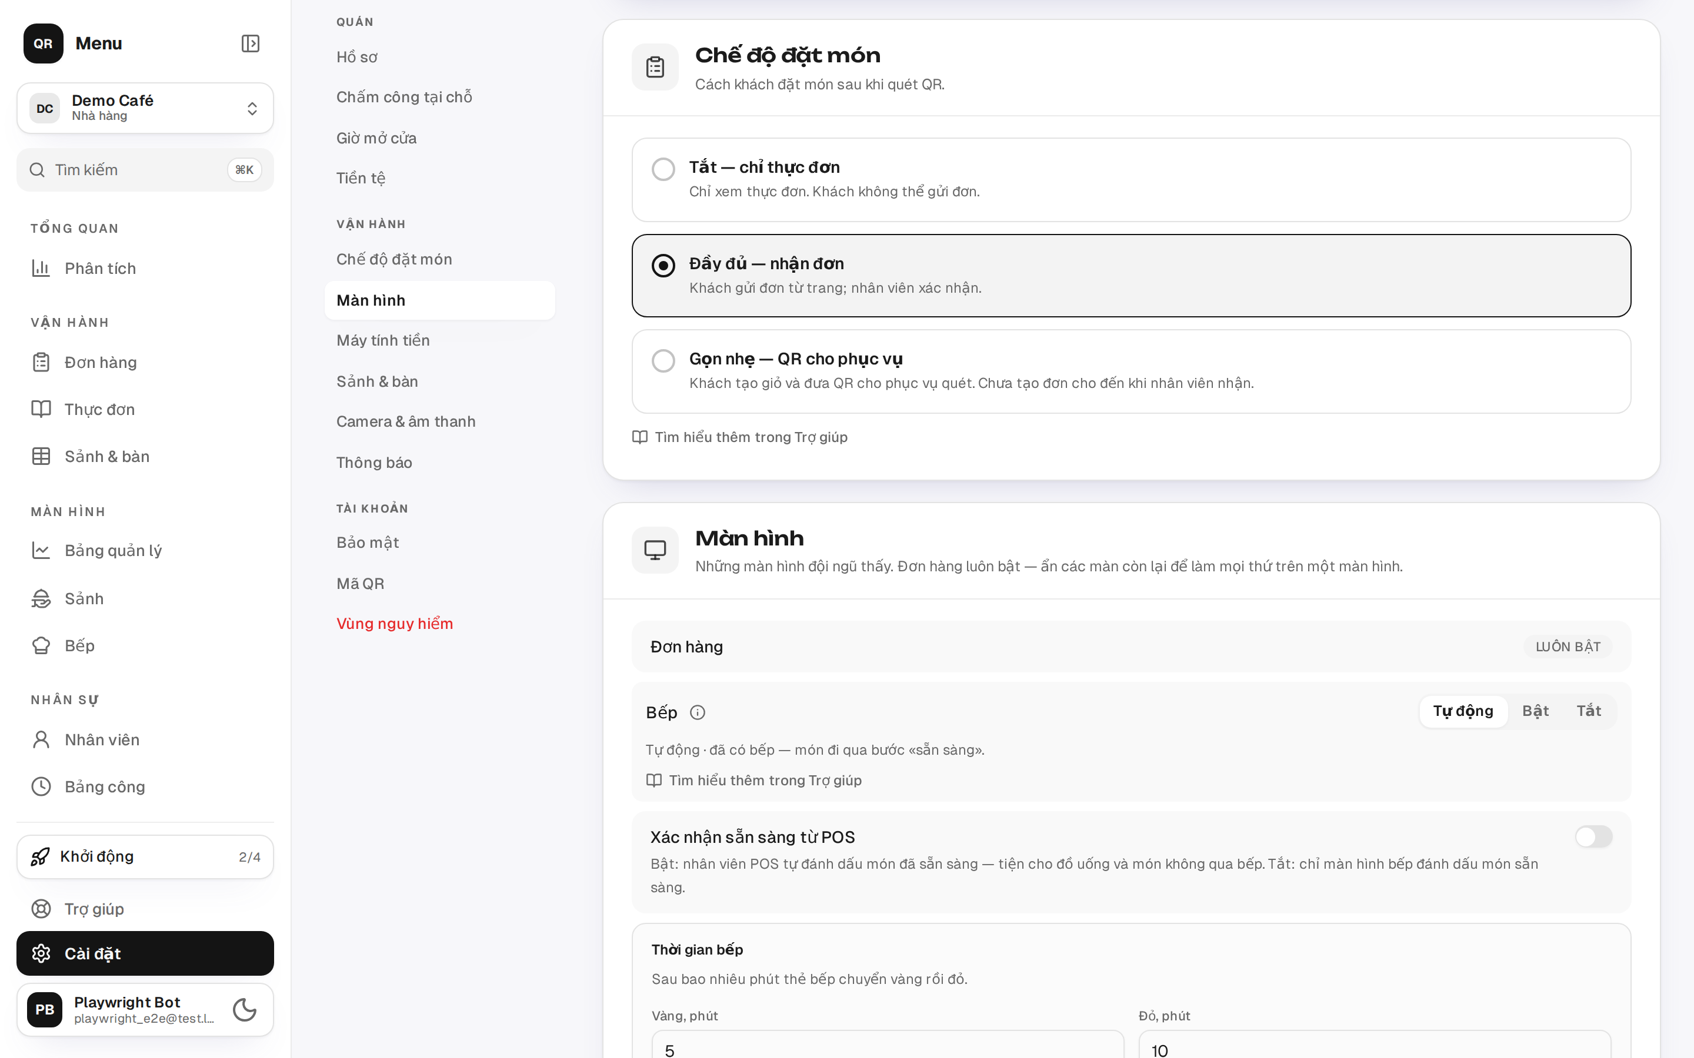Select Gọn nhẹ — QR cho phục vụ
This screenshot has height=1058, width=1694.
[x=1131, y=371]
